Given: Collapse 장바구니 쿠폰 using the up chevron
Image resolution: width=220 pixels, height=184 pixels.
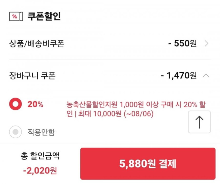Looking at the screenshot, I should (x=206, y=76).
